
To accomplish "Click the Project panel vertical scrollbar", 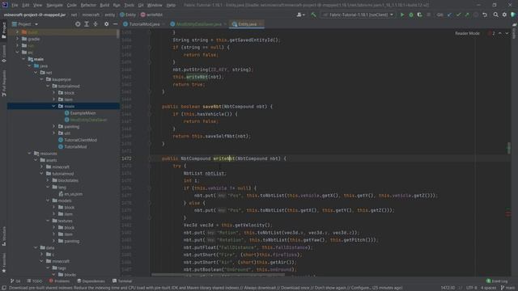I will coord(118,34).
